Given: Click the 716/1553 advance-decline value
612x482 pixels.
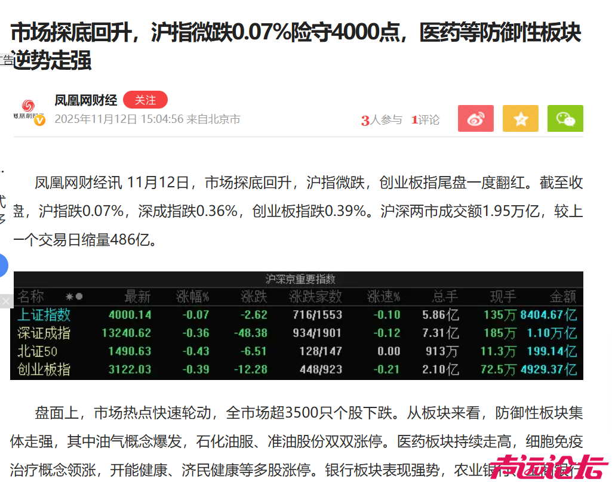Looking at the screenshot, I should click(317, 315).
